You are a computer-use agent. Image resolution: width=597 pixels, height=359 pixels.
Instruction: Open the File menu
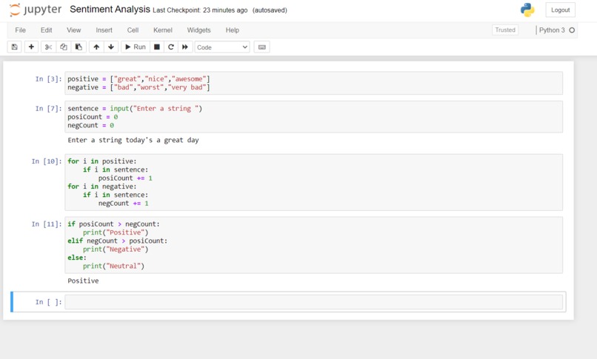pyautogui.click(x=20, y=30)
